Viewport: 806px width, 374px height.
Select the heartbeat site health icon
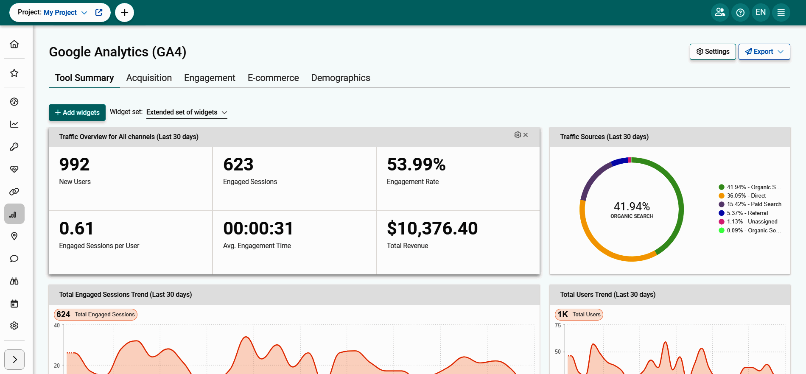(14, 169)
